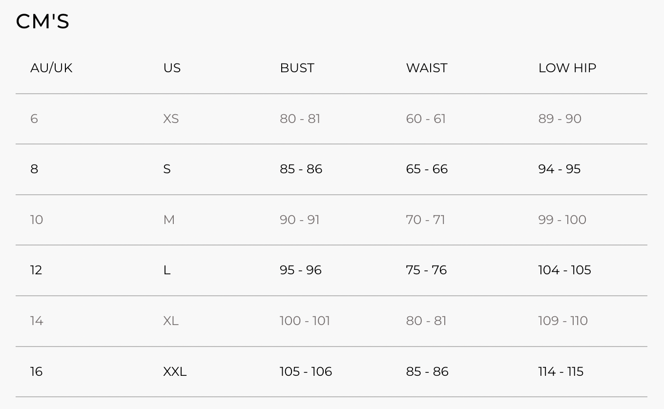The height and width of the screenshot is (409, 664).
Task: Click AU/UK size 12 cell
Action: click(x=36, y=270)
